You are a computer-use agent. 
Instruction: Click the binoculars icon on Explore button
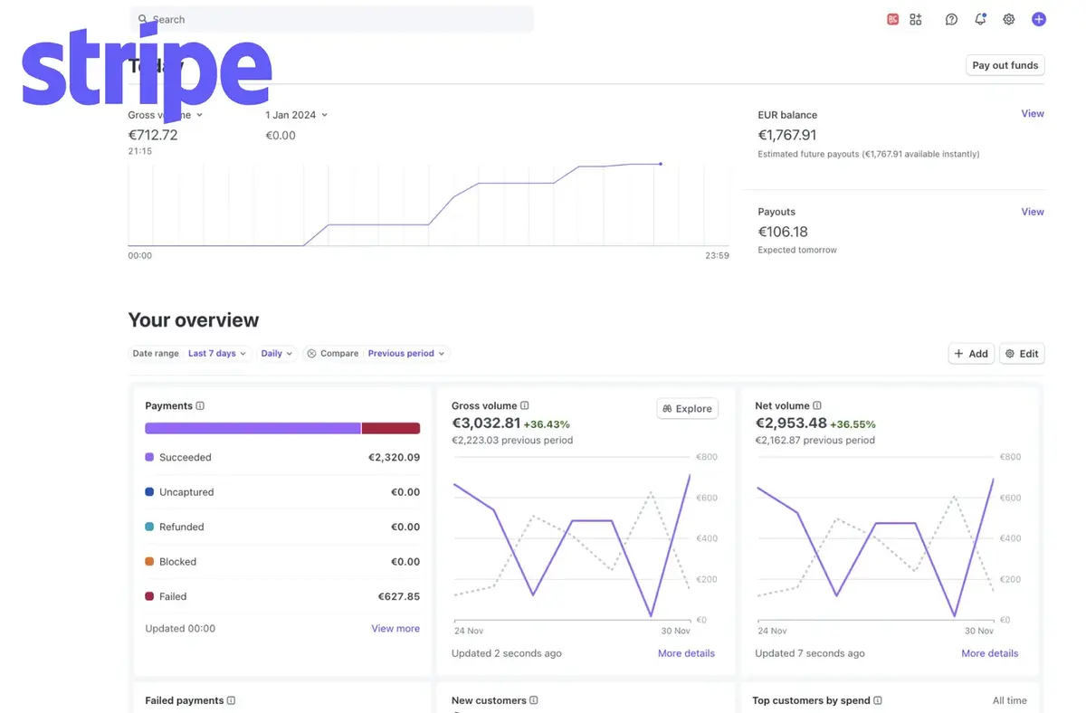tap(667, 409)
